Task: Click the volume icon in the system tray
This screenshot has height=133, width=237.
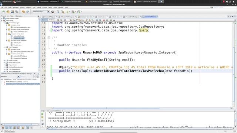Action: click(227, 1)
